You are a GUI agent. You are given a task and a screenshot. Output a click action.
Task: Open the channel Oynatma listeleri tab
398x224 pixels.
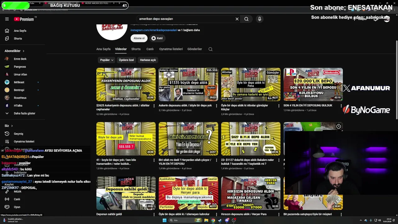pyautogui.click(x=171, y=49)
